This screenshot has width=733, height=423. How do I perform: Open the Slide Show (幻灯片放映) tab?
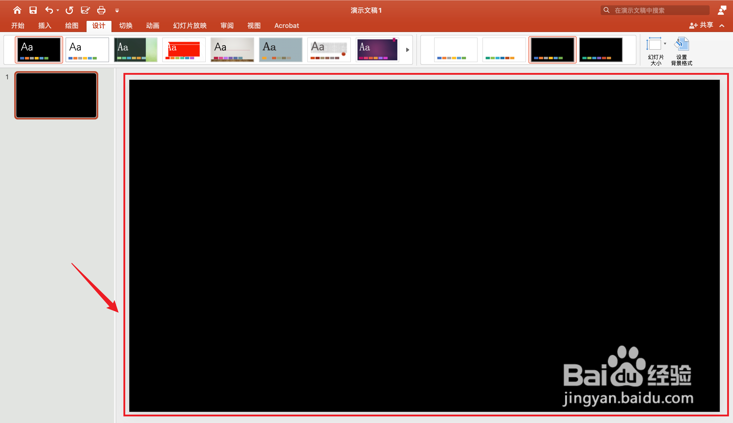coord(190,26)
